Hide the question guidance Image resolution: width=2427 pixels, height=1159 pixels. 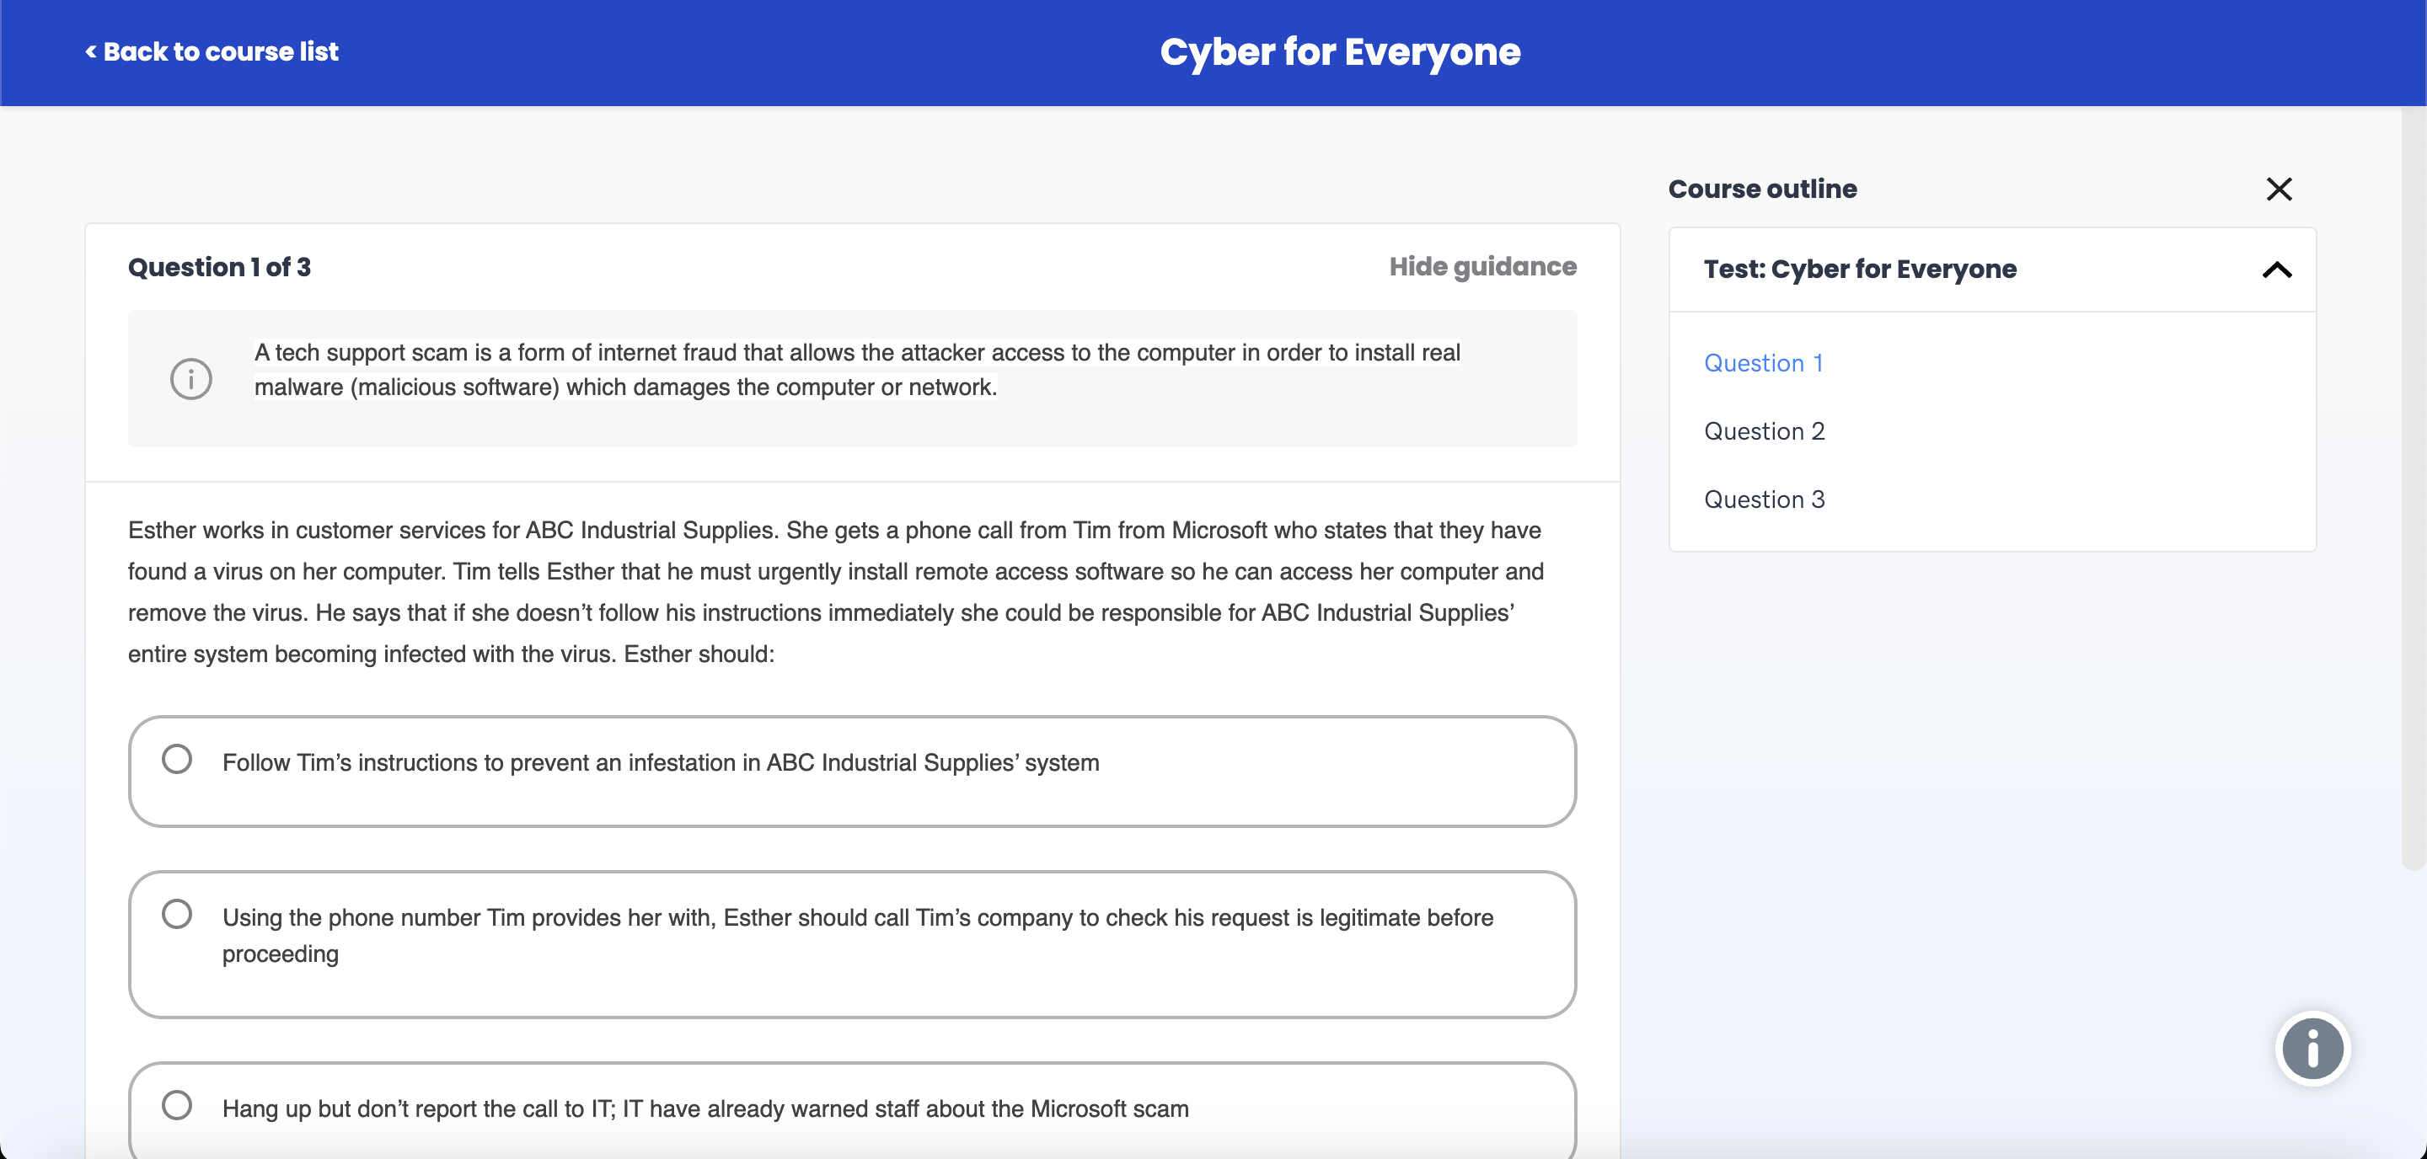(1482, 267)
